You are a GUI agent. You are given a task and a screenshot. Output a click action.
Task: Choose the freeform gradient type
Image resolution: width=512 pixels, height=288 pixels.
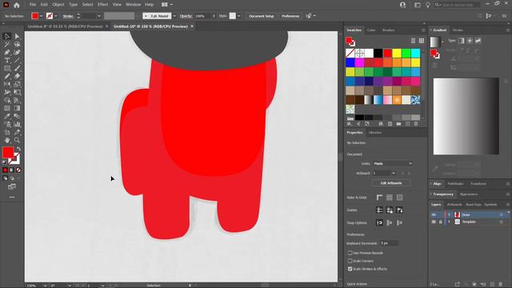[x=478, y=41]
